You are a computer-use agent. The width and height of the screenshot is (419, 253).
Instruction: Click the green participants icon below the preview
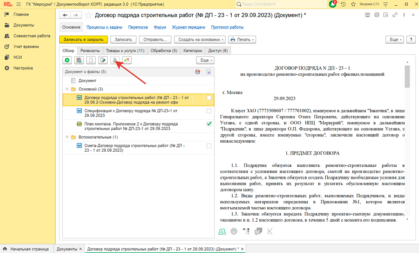(222, 232)
